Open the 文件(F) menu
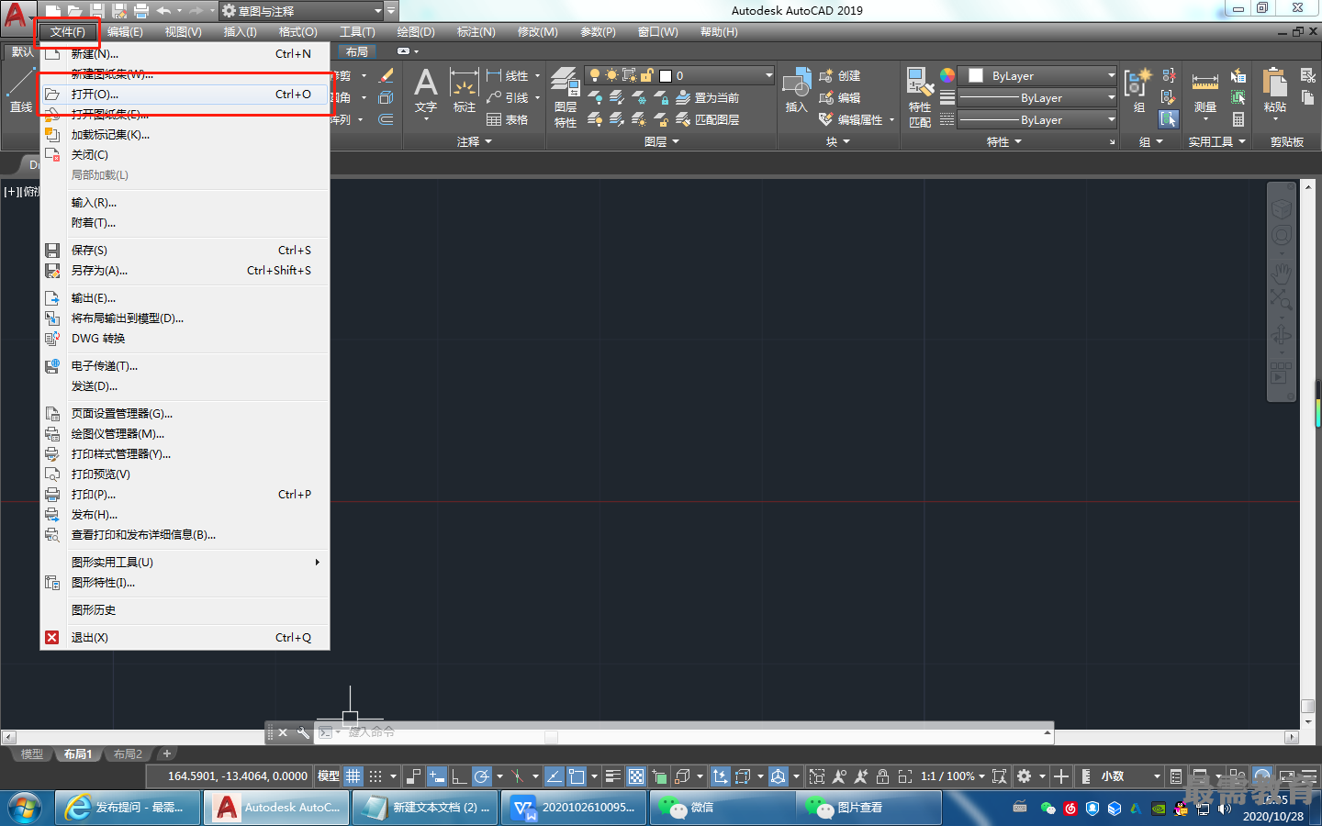This screenshot has height=826, width=1322. click(67, 32)
